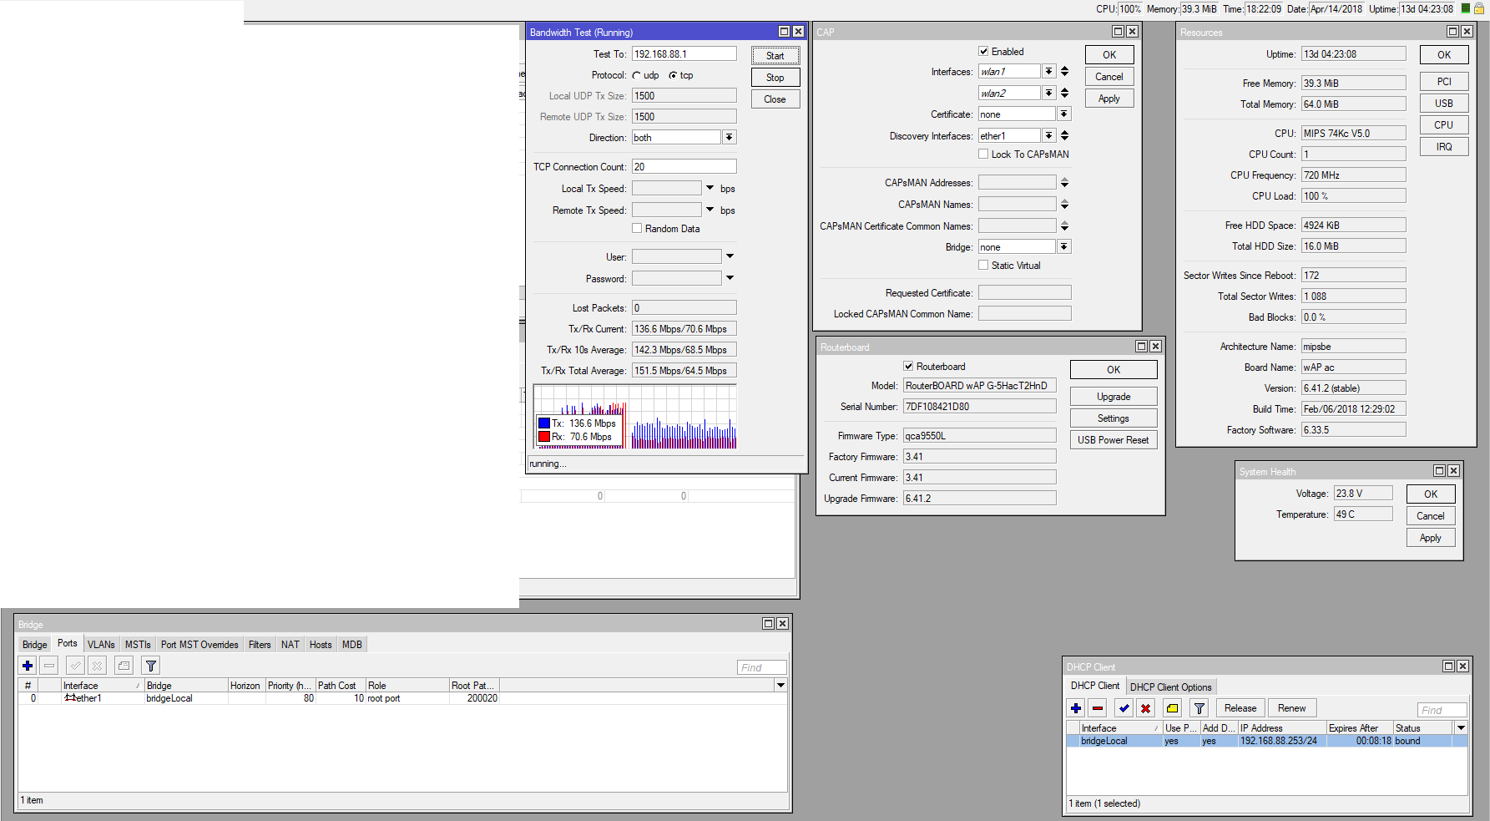Enable the selected bridge port via checkmark icon
1490x821 pixels.
pyautogui.click(x=75, y=665)
